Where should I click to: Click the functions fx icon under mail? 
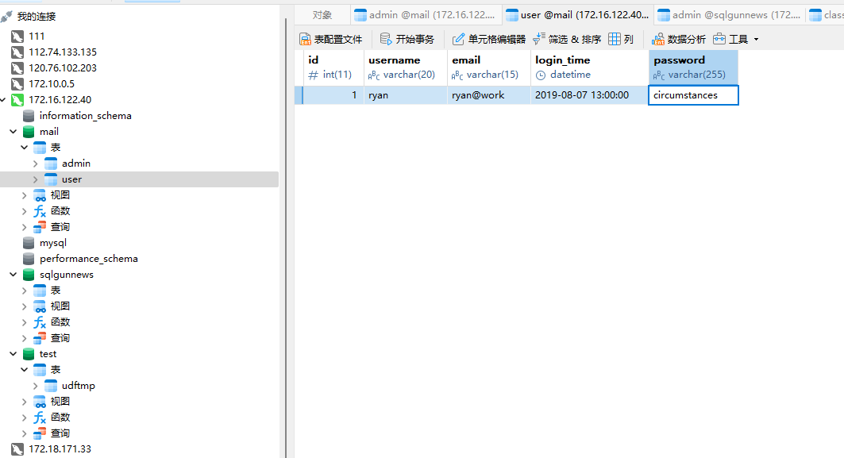[40, 211]
